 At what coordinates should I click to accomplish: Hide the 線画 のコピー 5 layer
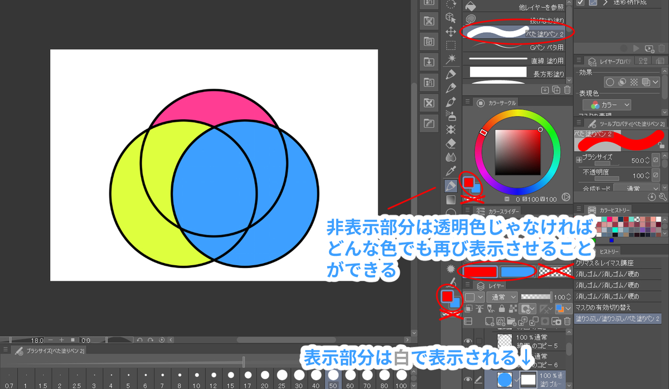468,341
